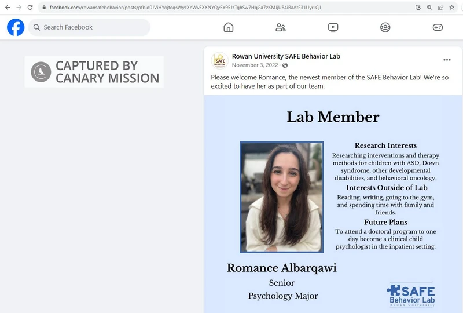463x313 pixels.
Task: Click the zoom magnifier icon in the address bar
Action: [x=429, y=8]
